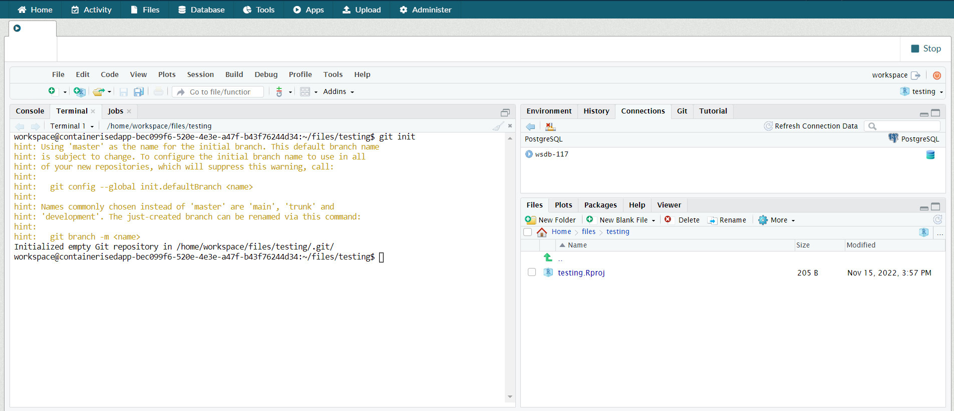Click the sign out icon next to workspace
Screen dimensions: 954x411
pos(916,75)
